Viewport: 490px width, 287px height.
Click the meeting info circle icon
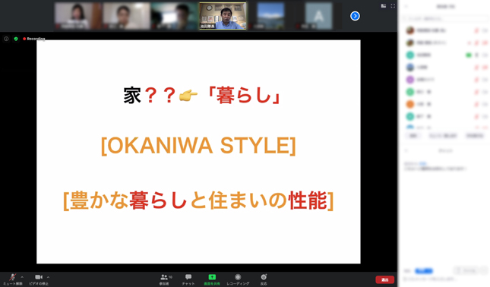[6, 39]
